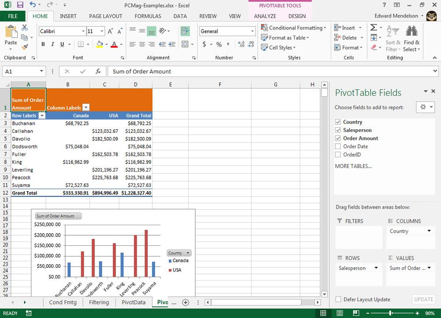The height and width of the screenshot is (318, 441).
Task: Open the Row Labels filter dropdown
Action: 42,116
